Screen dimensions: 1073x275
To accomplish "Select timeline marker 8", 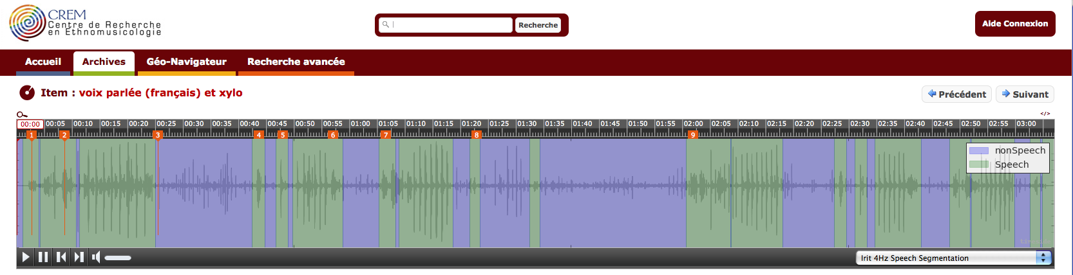I will (476, 135).
